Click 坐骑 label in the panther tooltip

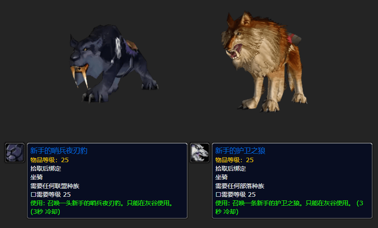pos(37,177)
